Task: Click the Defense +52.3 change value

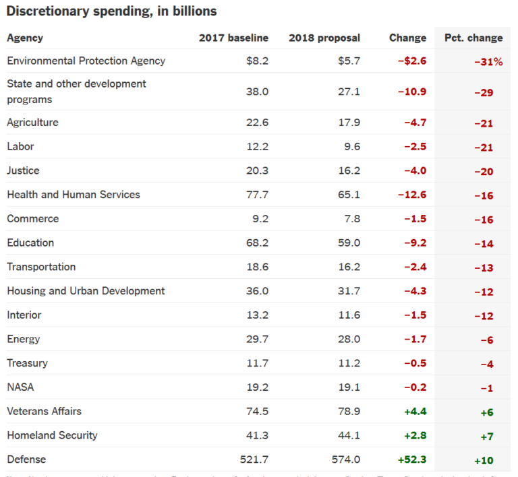Action: (412, 459)
